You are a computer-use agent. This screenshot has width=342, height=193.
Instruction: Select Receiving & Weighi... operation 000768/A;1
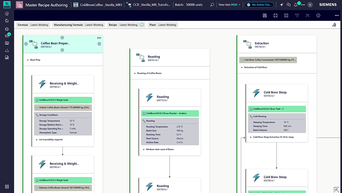pos(63,84)
